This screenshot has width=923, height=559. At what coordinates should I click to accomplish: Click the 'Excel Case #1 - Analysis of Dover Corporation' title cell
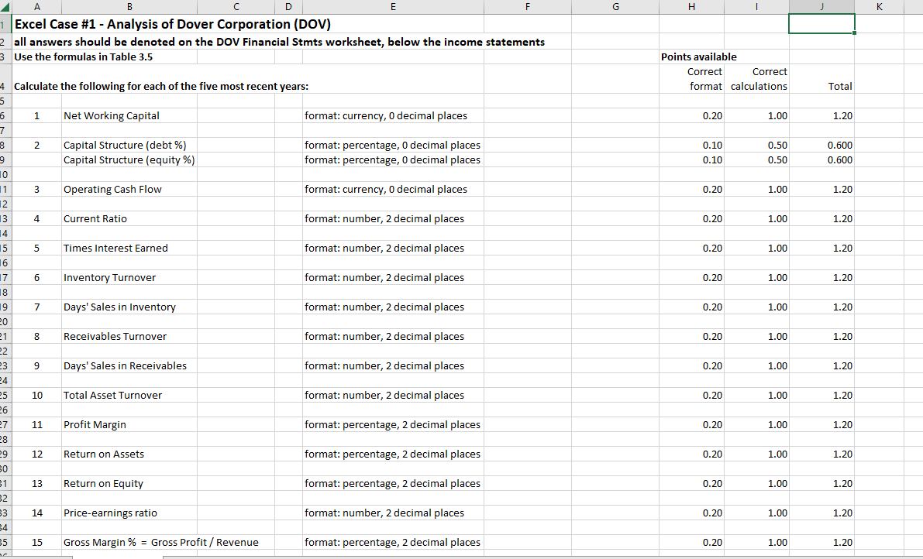click(x=173, y=24)
